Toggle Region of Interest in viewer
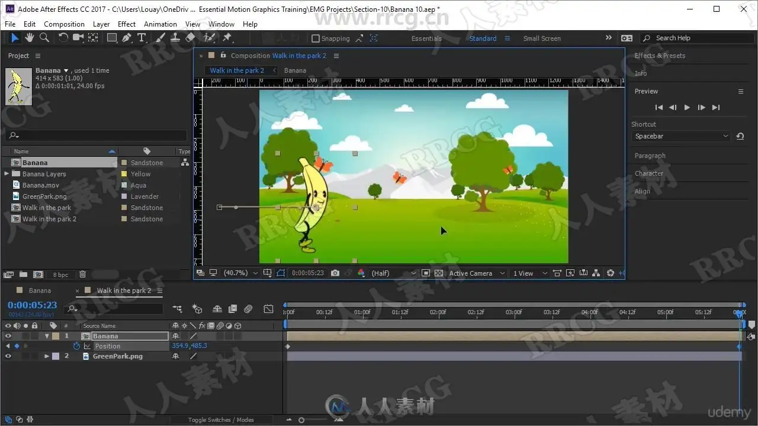This screenshot has width=758, height=426. click(x=426, y=273)
